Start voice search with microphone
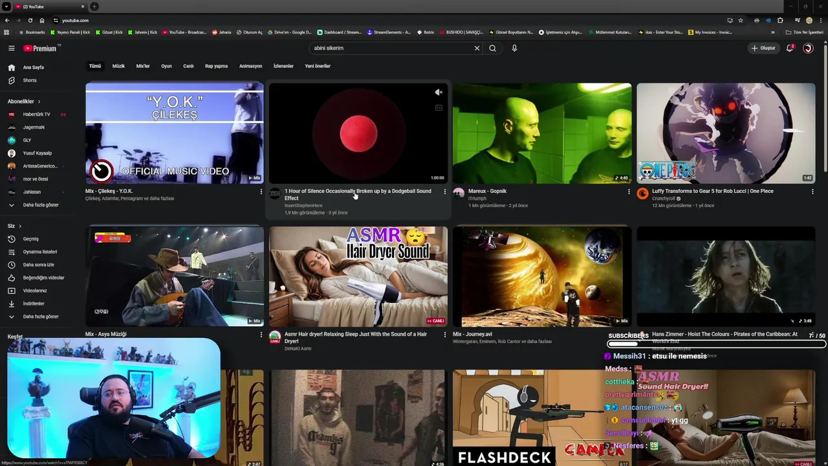 [514, 48]
